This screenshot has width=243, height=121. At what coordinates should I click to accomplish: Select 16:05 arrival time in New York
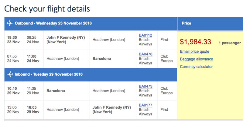(x=33, y=110)
